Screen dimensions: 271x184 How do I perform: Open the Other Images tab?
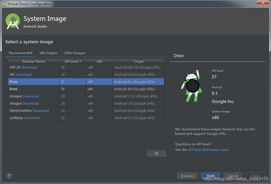point(75,53)
